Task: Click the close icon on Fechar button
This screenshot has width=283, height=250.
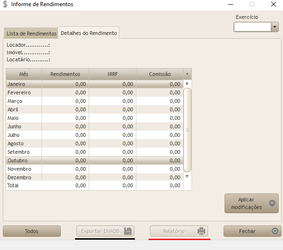Action: point(275,231)
